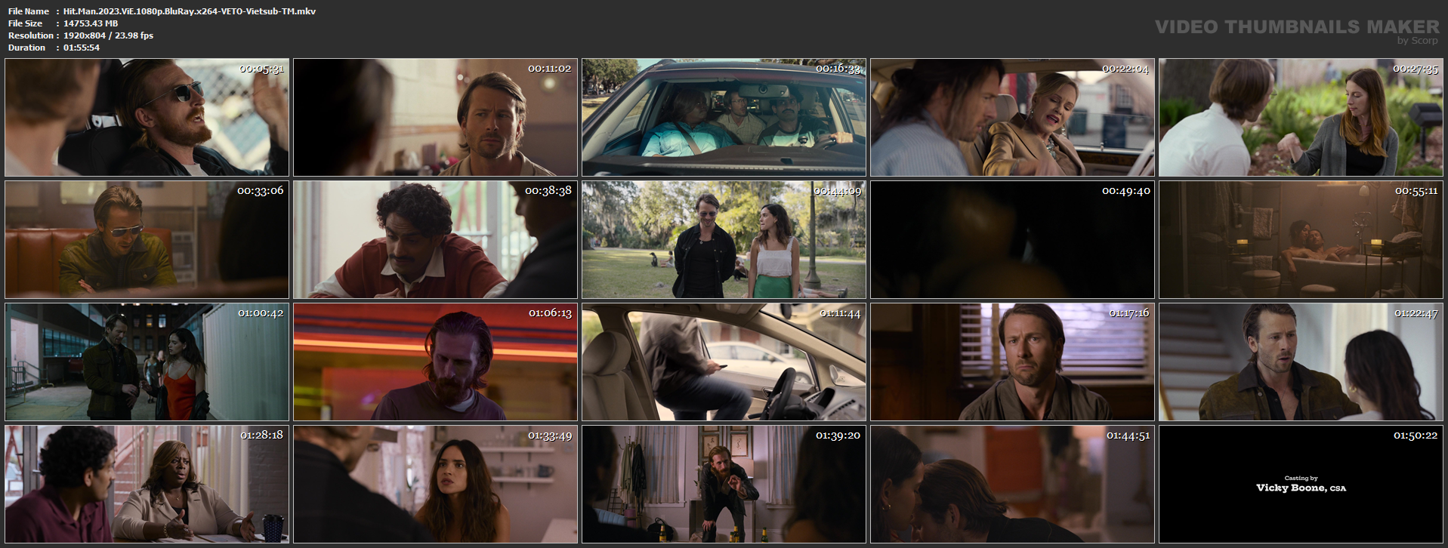Click the red-lit thumbnail at 01:06:13
Viewport: 1448px width, 548px height.
(x=435, y=362)
